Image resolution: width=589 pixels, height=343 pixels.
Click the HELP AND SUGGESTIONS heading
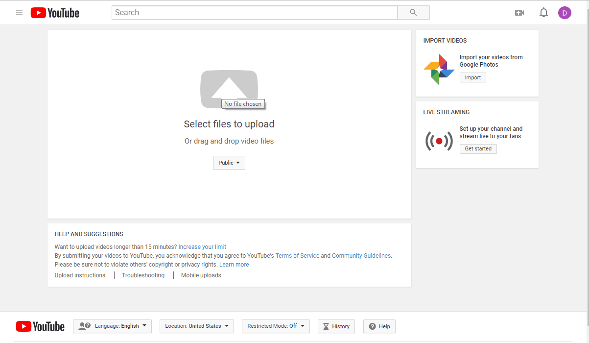pos(89,234)
